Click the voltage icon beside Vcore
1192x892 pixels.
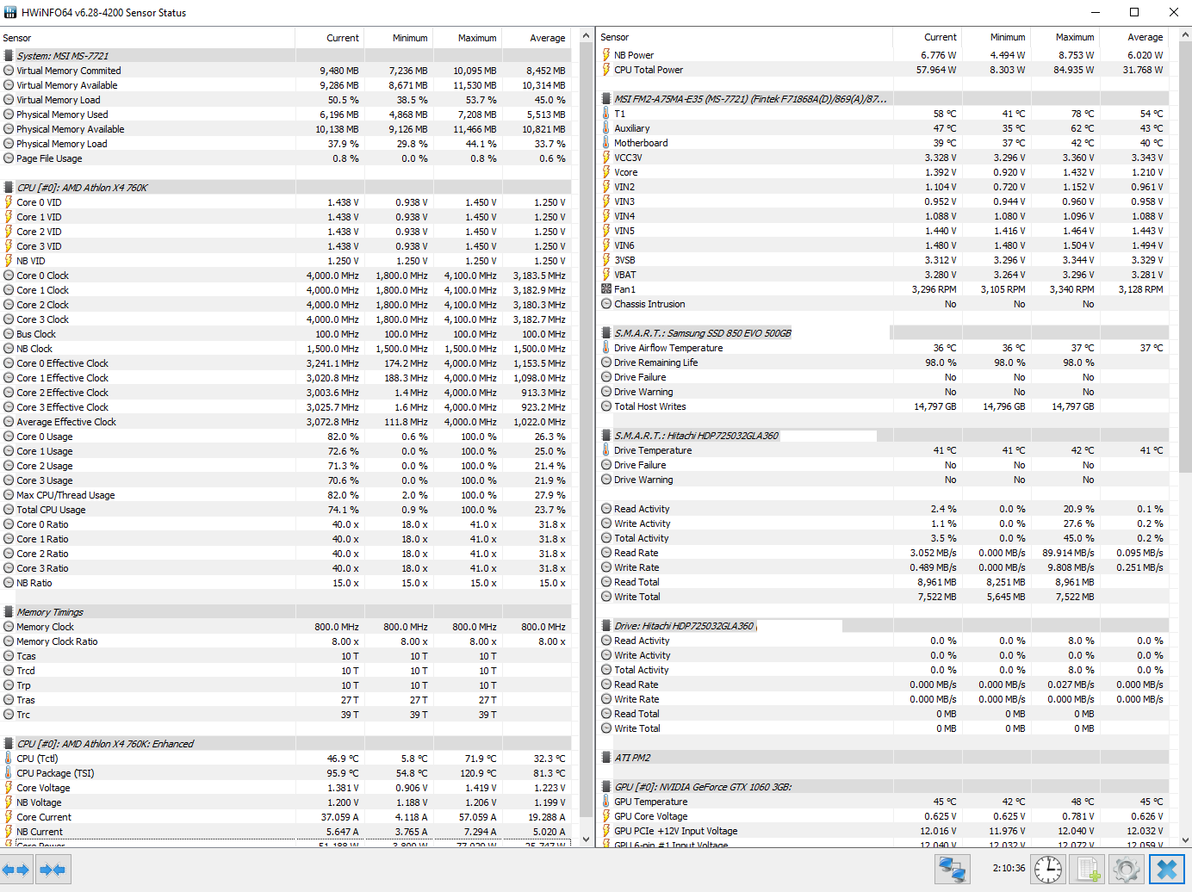point(606,172)
